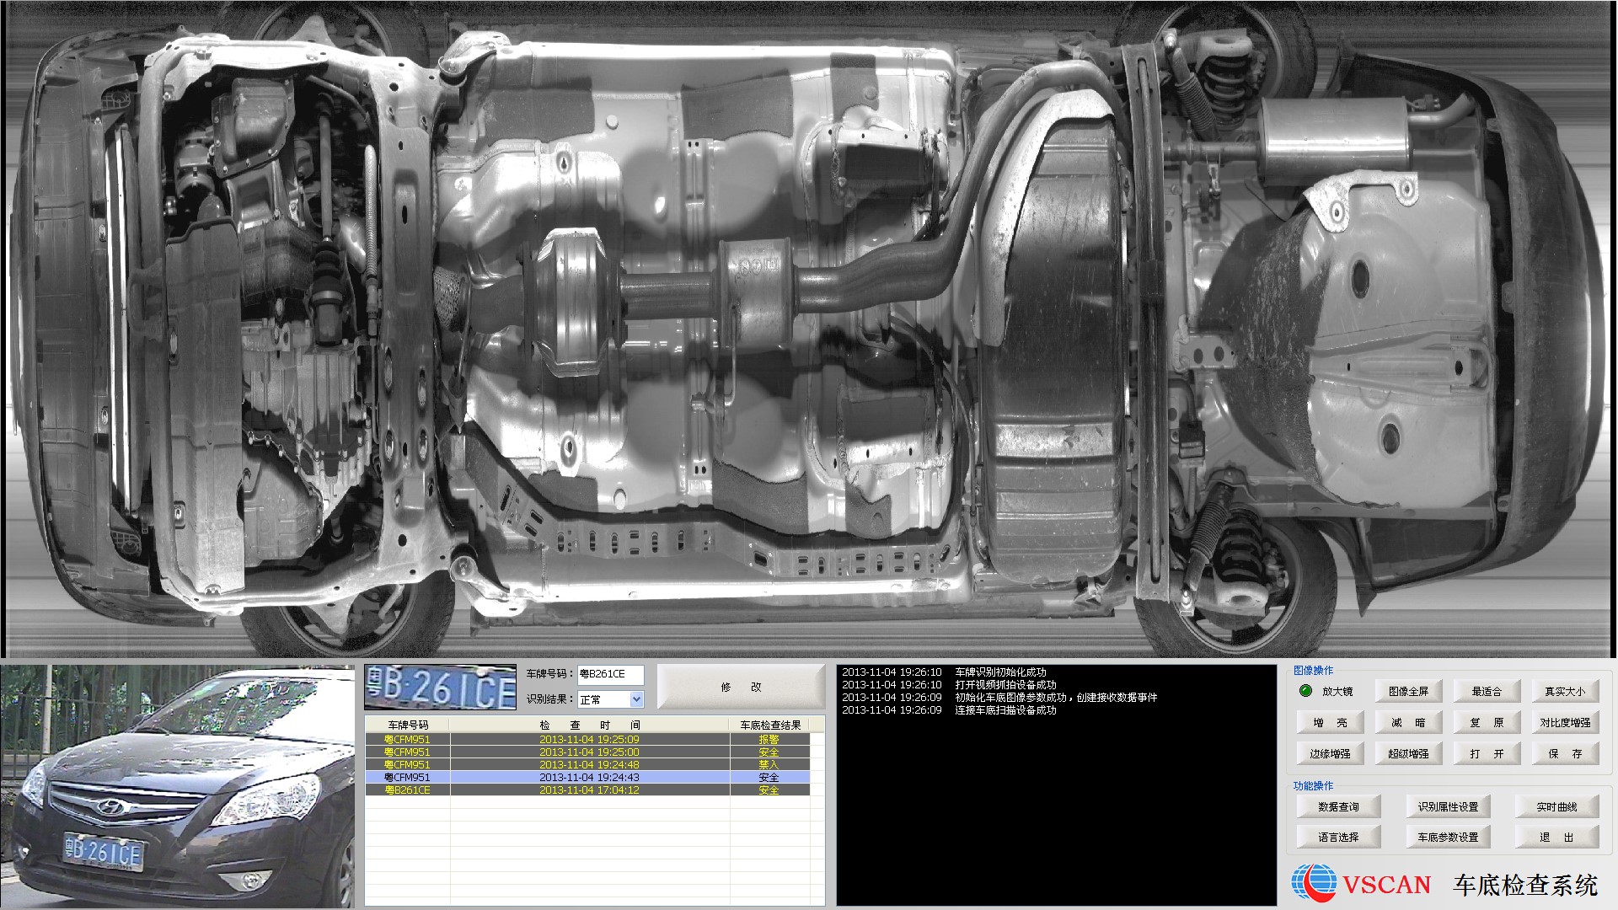Select the 19:25:09 报警 alarm record row
The height and width of the screenshot is (910, 1618).
[588, 740]
